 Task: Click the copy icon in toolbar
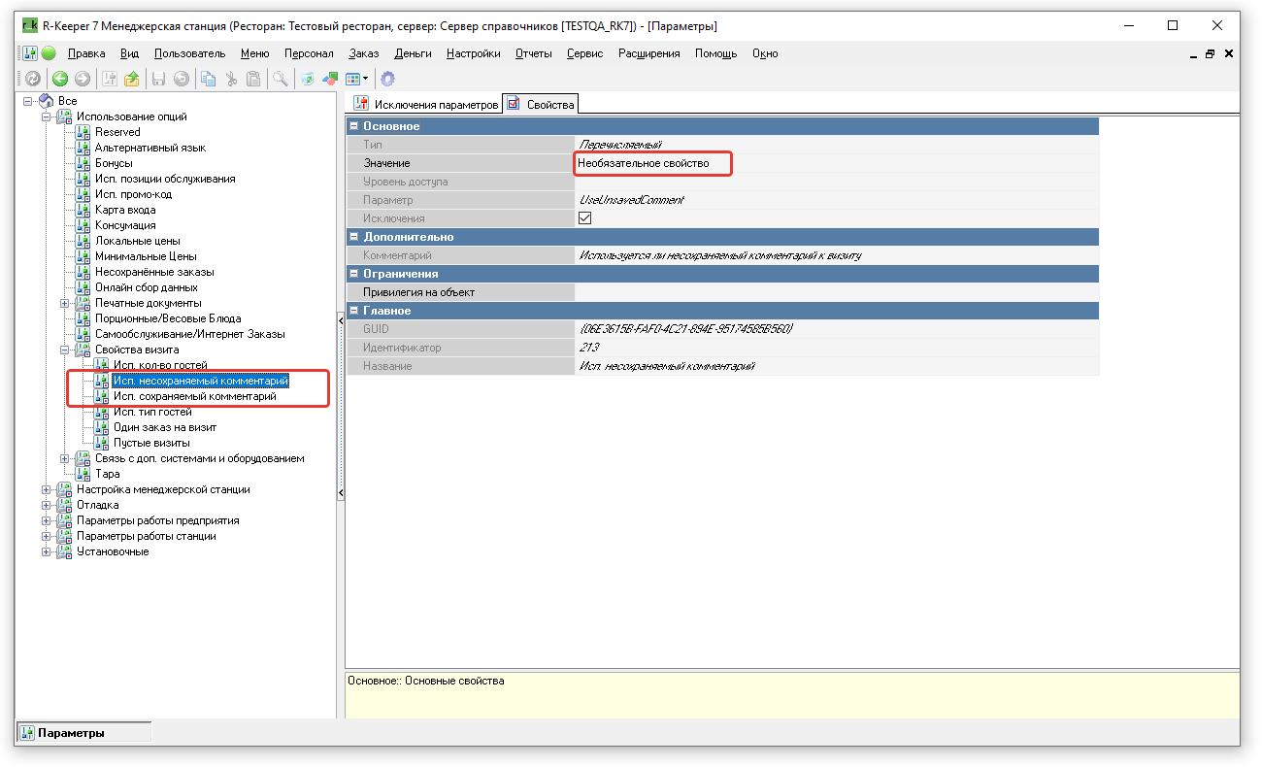click(x=208, y=80)
